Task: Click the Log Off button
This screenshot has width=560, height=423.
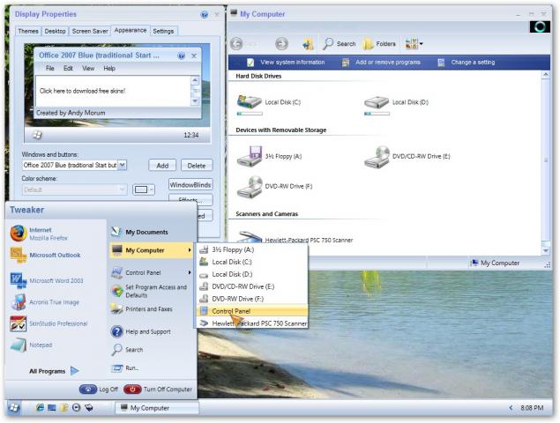Action: [x=99, y=390]
